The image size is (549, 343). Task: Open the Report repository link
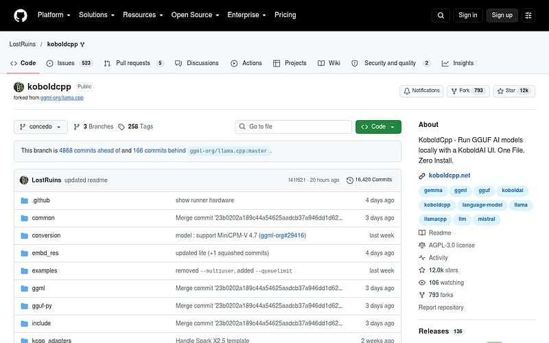click(x=441, y=307)
